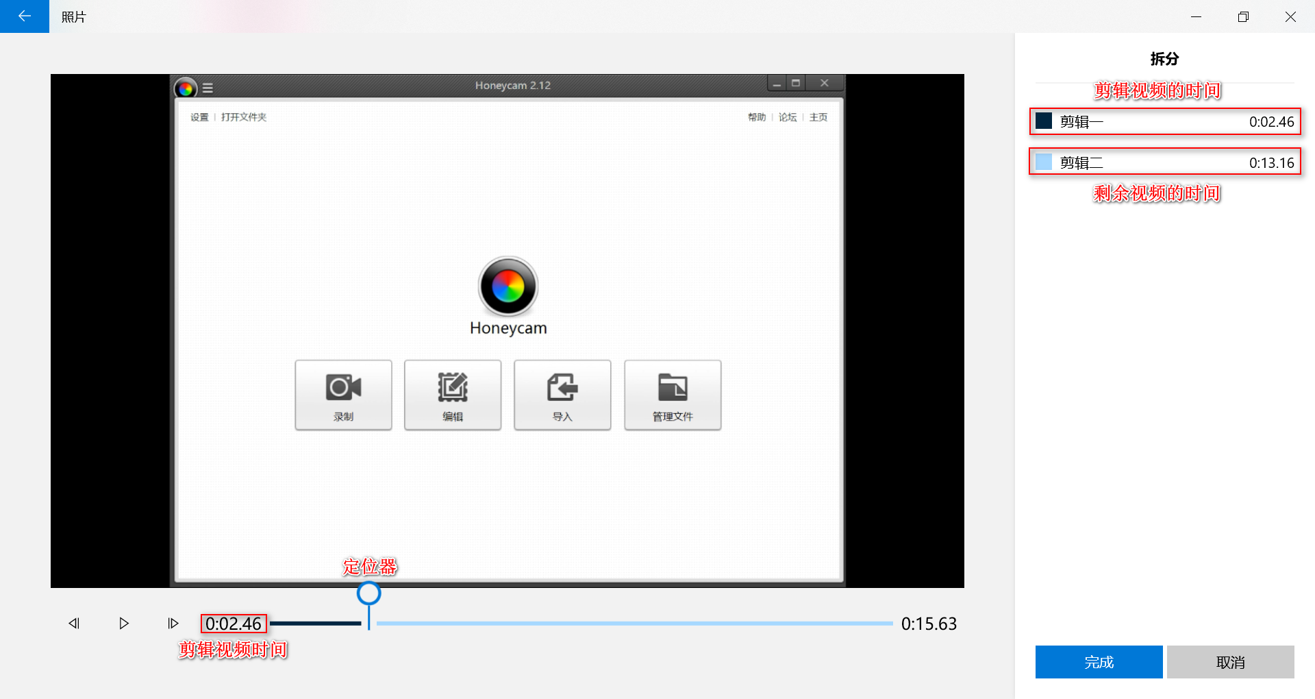Image resolution: width=1315 pixels, height=699 pixels.
Task: Click the 拆分 panel heading
Action: click(1164, 59)
